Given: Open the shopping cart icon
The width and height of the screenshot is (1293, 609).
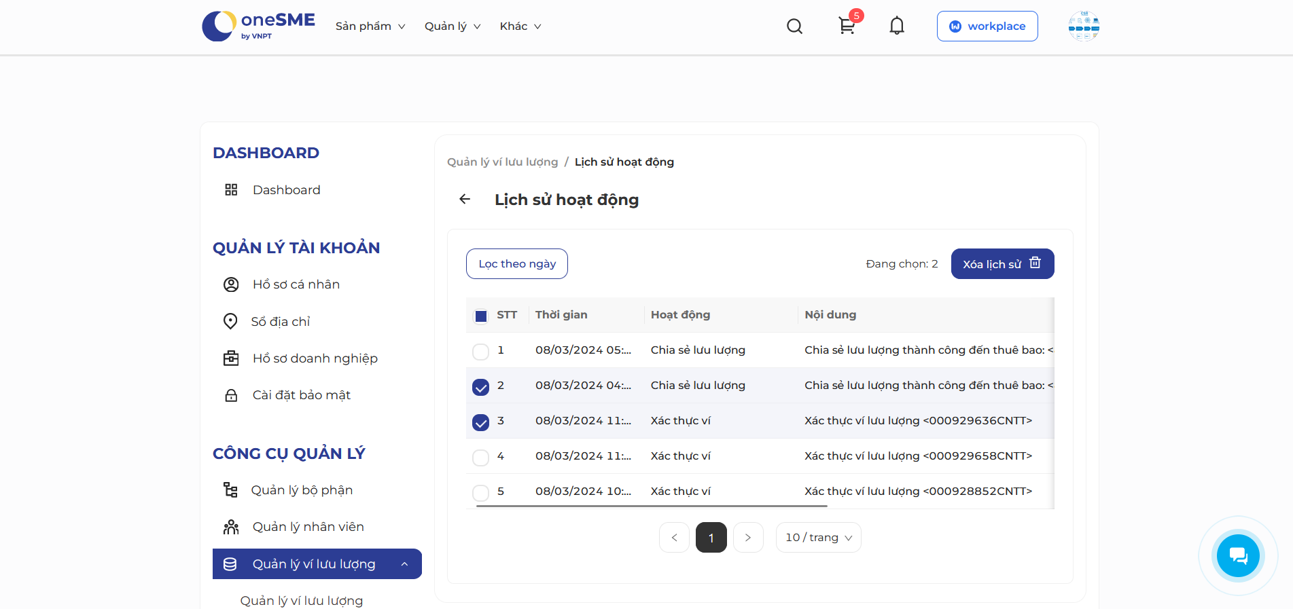Looking at the screenshot, I should click(x=847, y=26).
